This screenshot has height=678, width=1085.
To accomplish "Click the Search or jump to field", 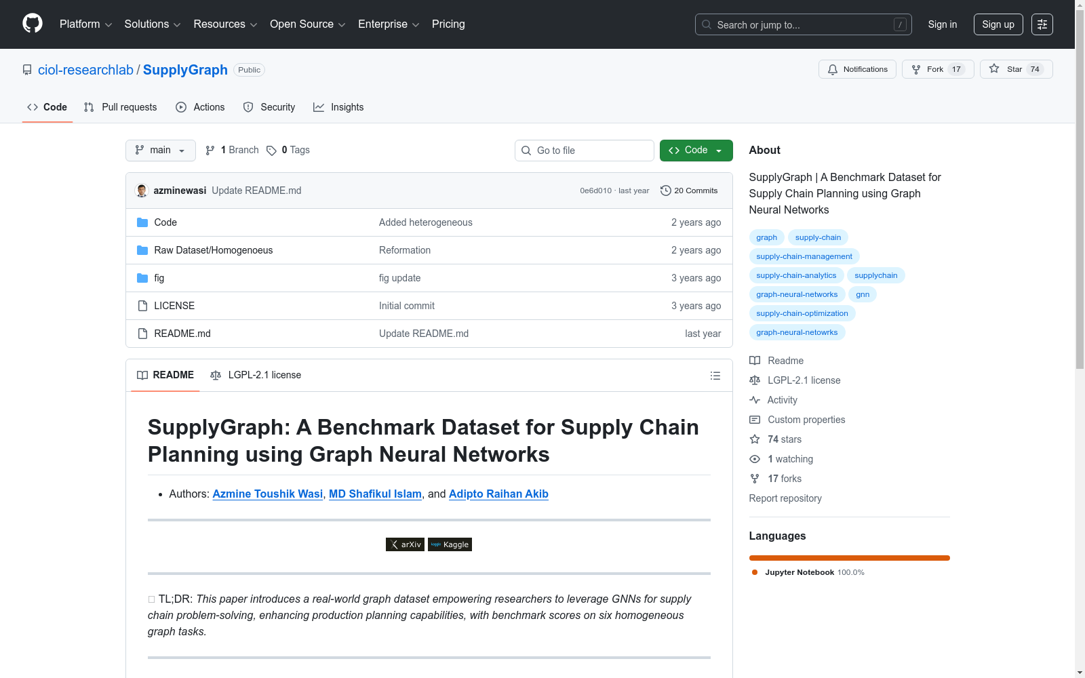I will pyautogui.click(x=804, y=24).
